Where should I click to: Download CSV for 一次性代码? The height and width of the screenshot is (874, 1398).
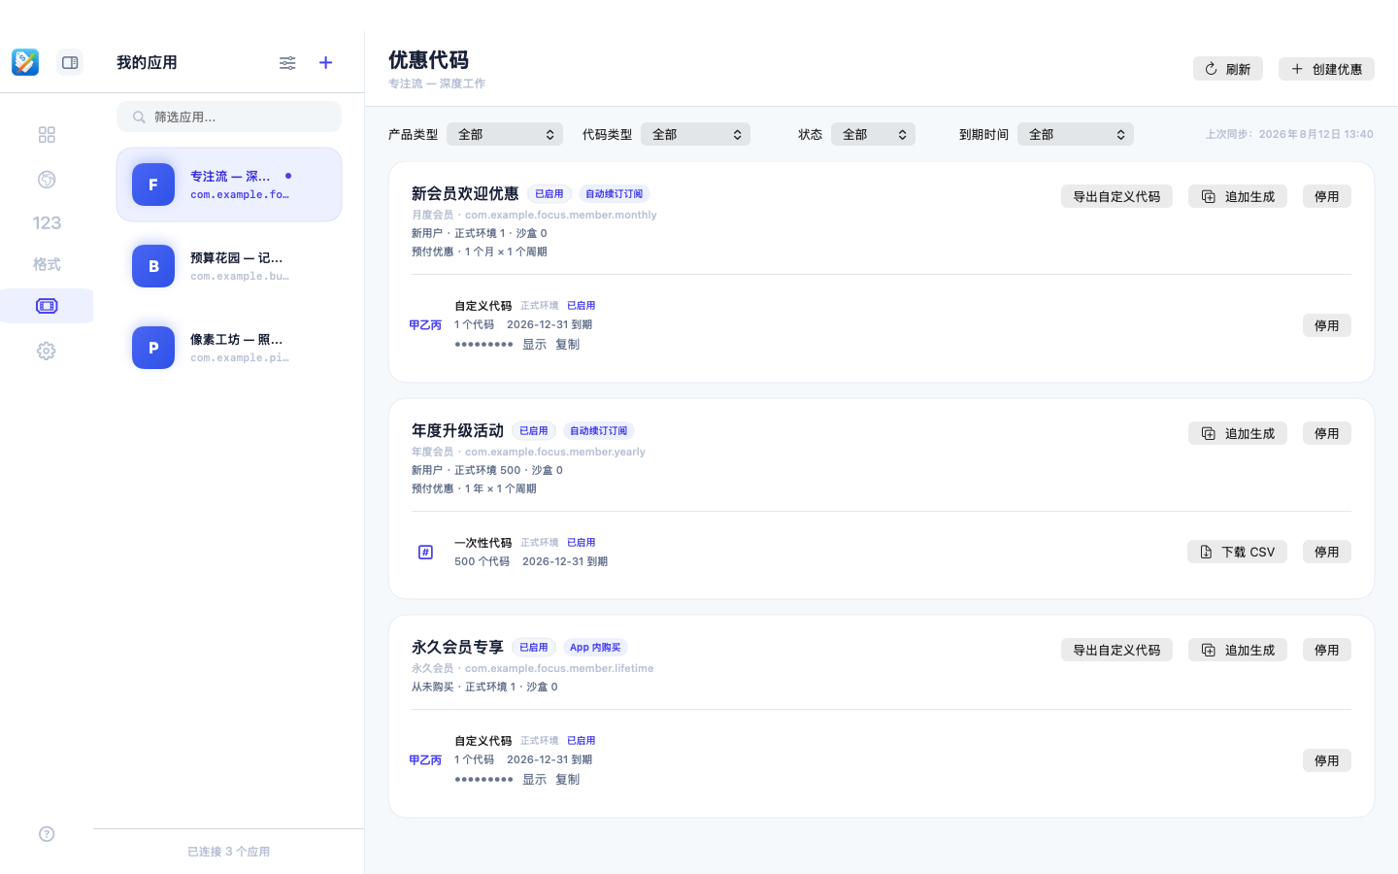[x=1237, y=552]
